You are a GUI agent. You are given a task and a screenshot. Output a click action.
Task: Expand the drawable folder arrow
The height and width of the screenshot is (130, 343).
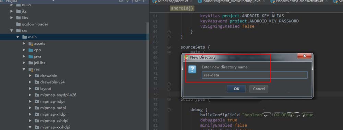(30, 76)
